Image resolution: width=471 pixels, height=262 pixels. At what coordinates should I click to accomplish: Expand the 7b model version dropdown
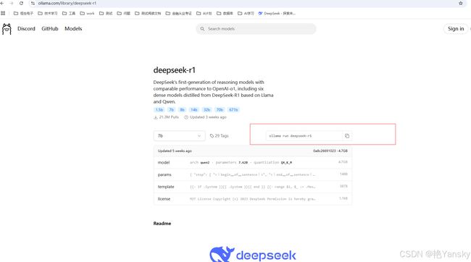click(x=179, y=136)
